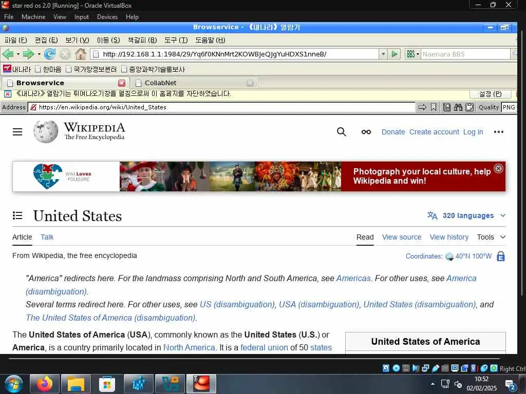Viewport: 526px width, 394px height.
Task: Open the BBS search engine dropdown
Action: coord(412,54)
